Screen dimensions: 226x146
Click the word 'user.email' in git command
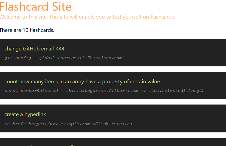click(x=71, y=58)
